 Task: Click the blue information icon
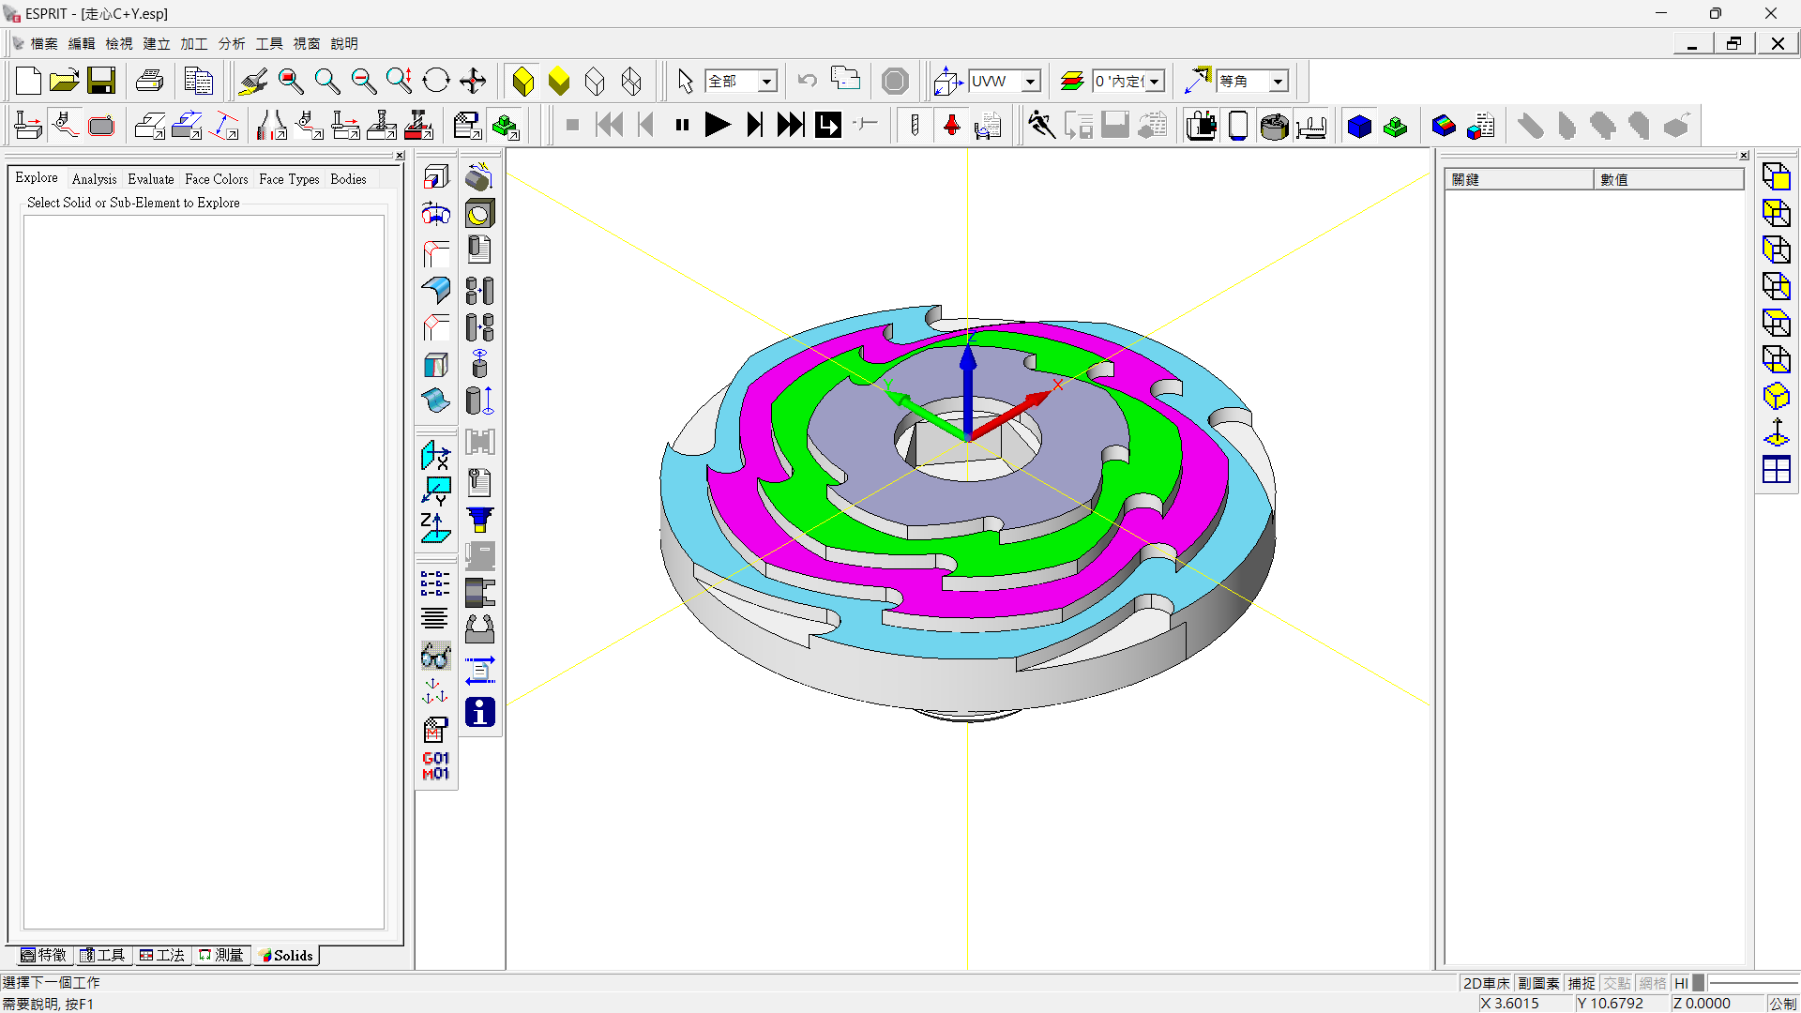coord(479,713)
